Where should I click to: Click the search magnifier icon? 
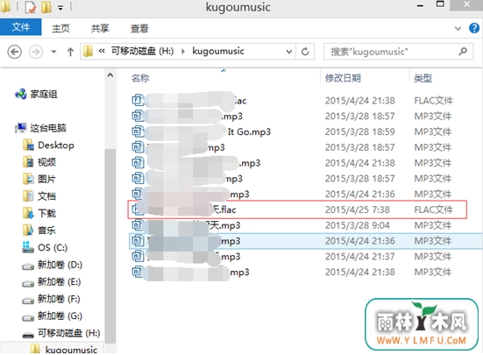463,51
